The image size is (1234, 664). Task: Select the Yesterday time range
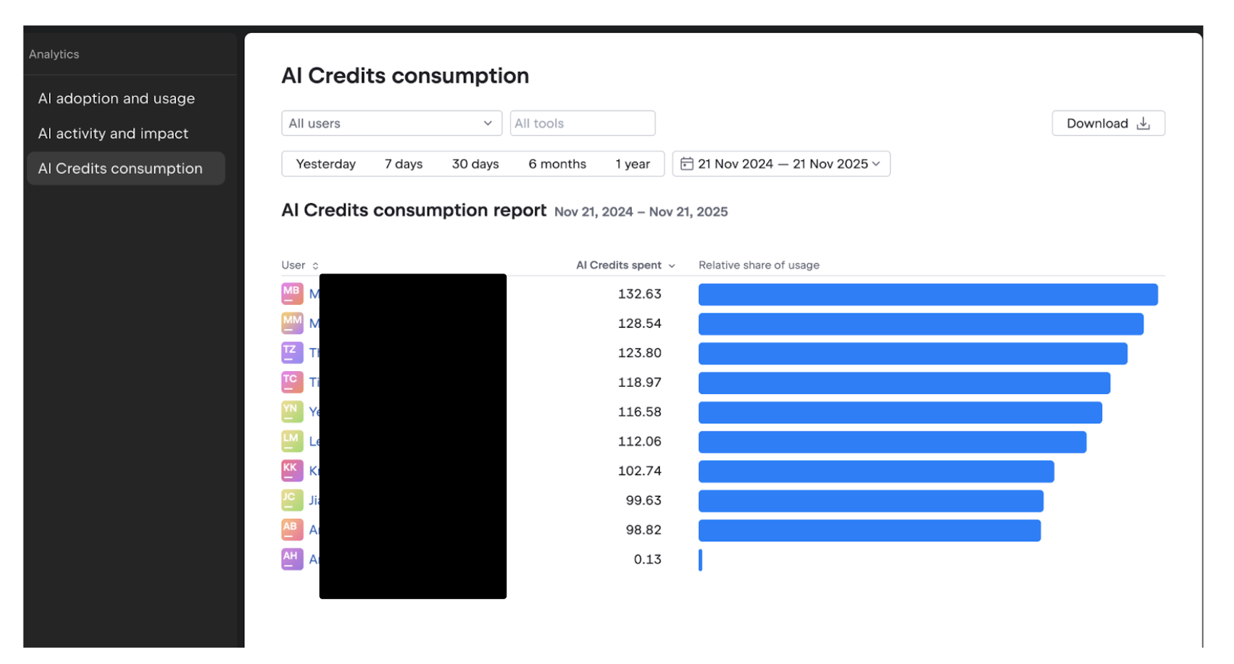[x=326, y=164]
